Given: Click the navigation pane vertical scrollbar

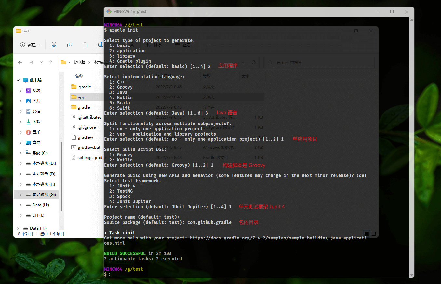Looking at the screenshot, I should pos(62,177).
